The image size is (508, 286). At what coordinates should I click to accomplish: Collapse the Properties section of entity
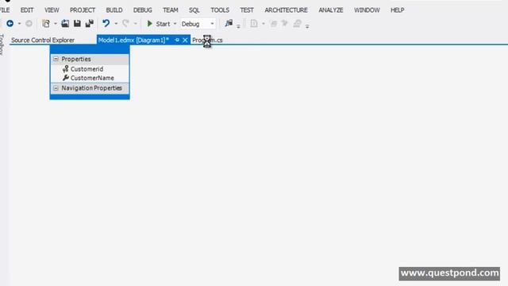point(56,59)
